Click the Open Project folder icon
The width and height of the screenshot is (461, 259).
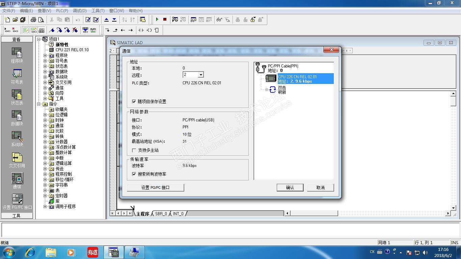[x=15, y=20]
